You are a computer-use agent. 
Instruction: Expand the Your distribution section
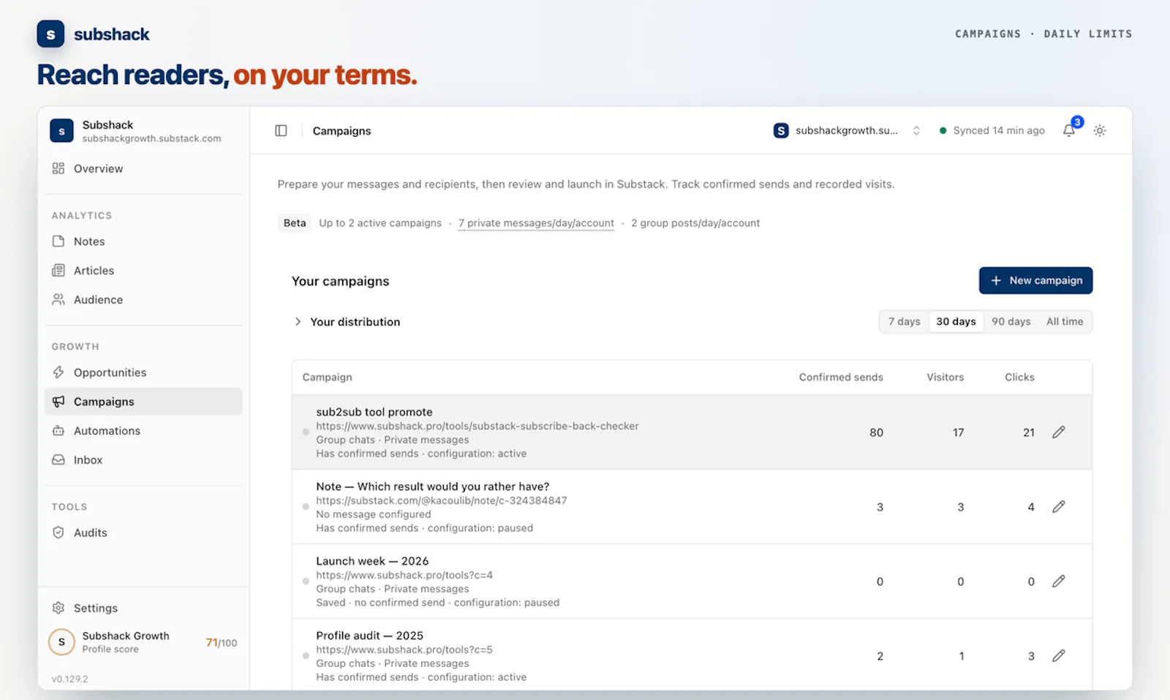coord(347,322)
